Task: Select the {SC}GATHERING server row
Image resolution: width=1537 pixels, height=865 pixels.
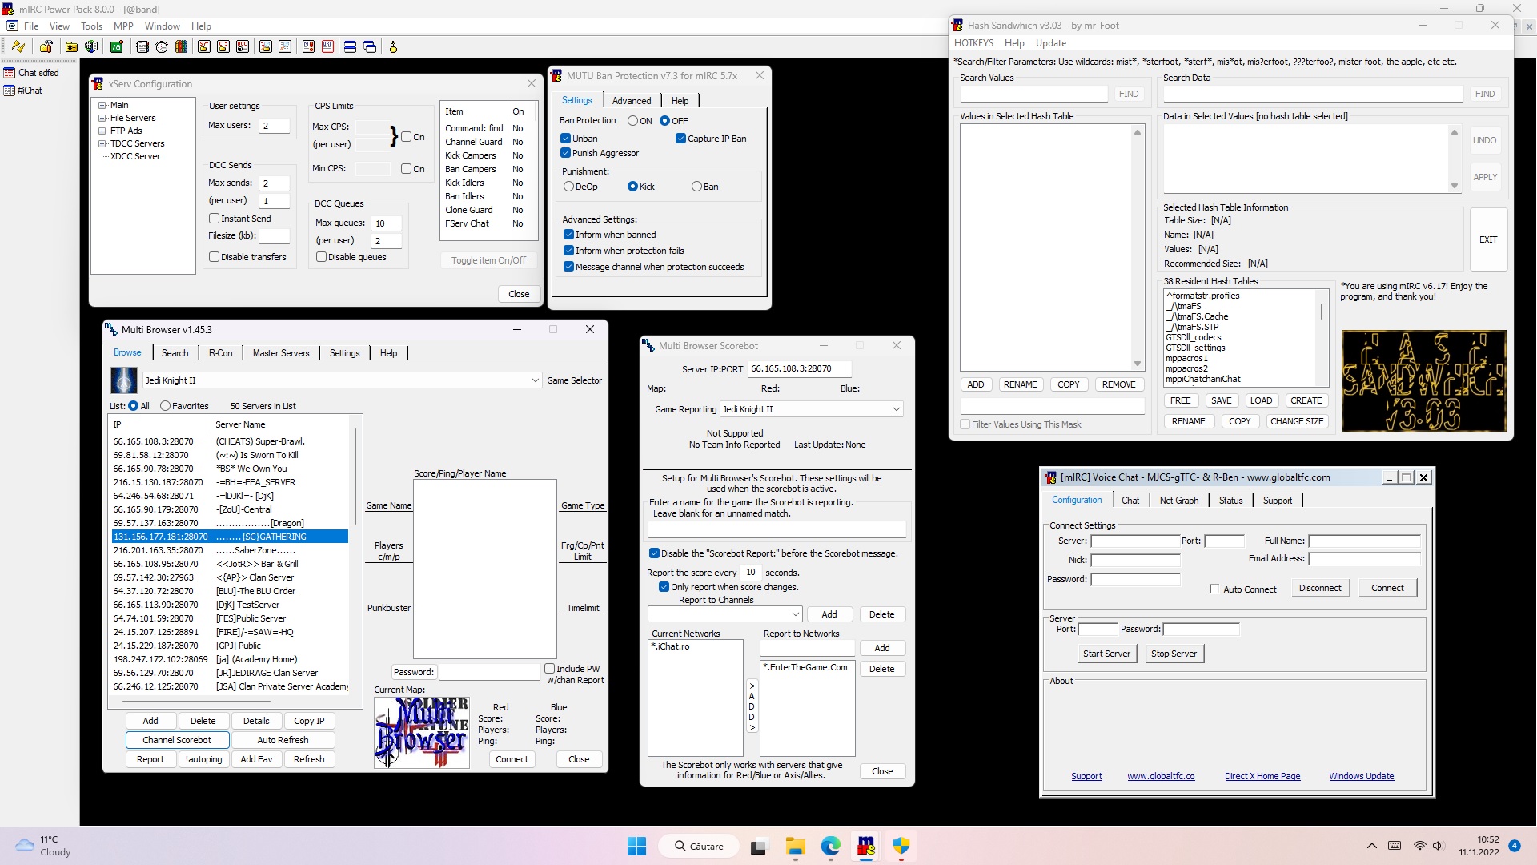Action: pyautogui.click(x=230, y=537)
